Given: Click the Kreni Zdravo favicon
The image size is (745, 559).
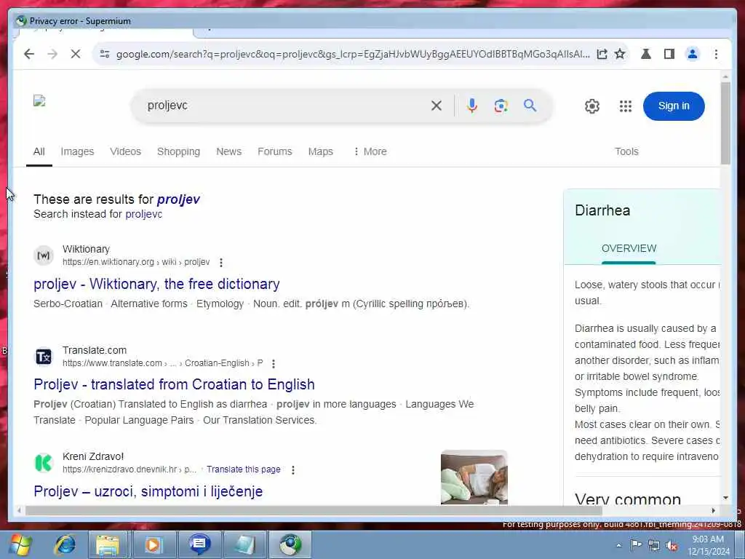Looking at the screenshot, I should pyautogui.click(x=44, y=462).
